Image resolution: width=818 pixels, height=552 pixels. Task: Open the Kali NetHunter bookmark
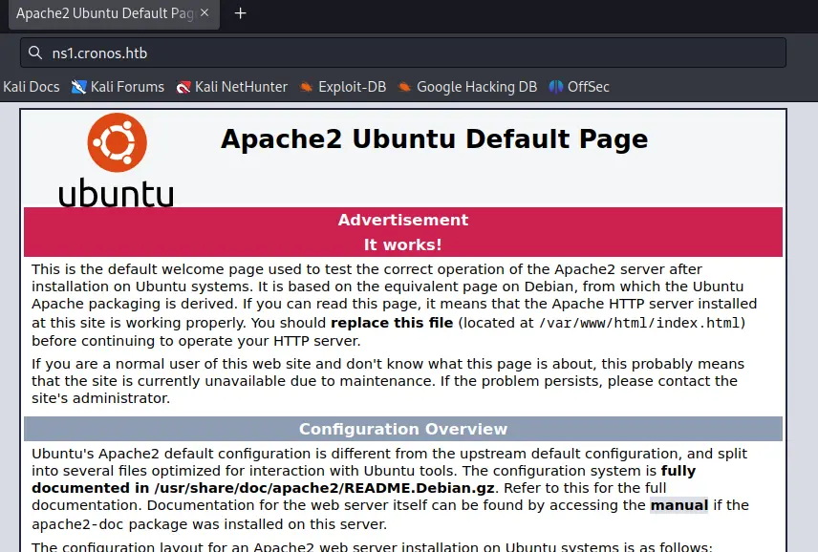231,87
